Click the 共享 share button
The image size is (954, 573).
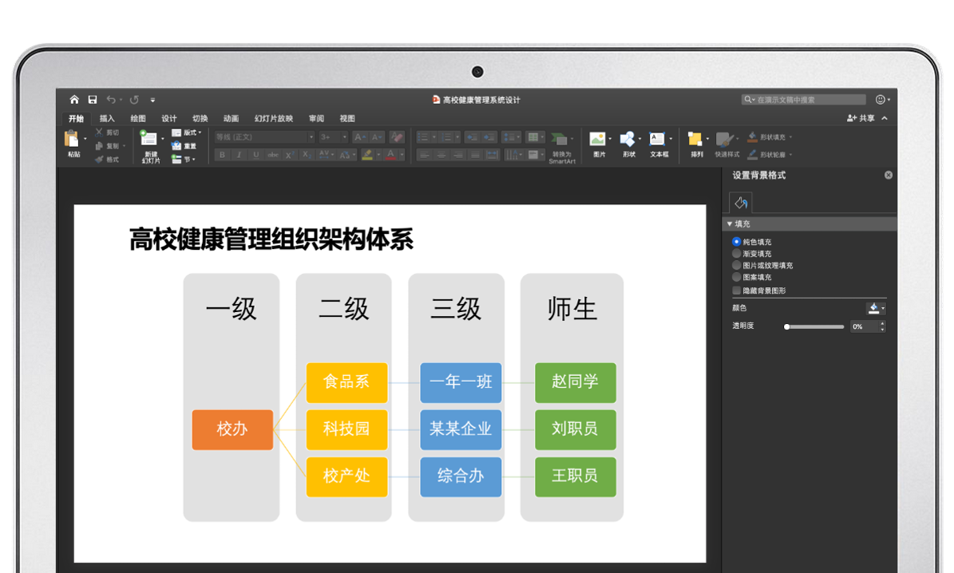click(861, 118)
